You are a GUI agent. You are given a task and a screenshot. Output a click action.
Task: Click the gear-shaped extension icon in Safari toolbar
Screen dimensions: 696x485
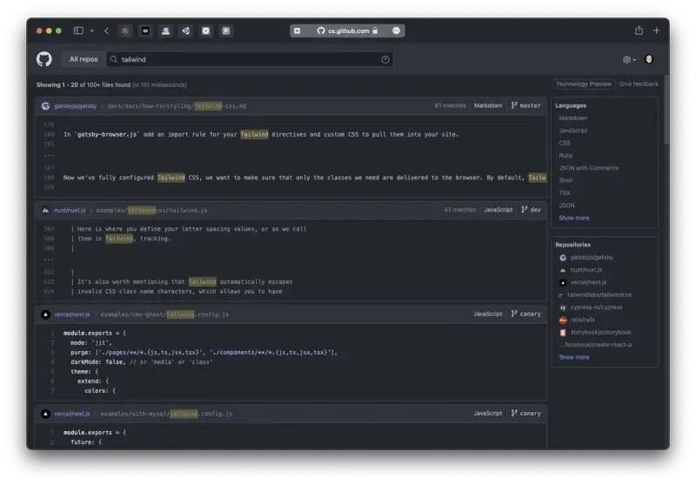(205, 30)
